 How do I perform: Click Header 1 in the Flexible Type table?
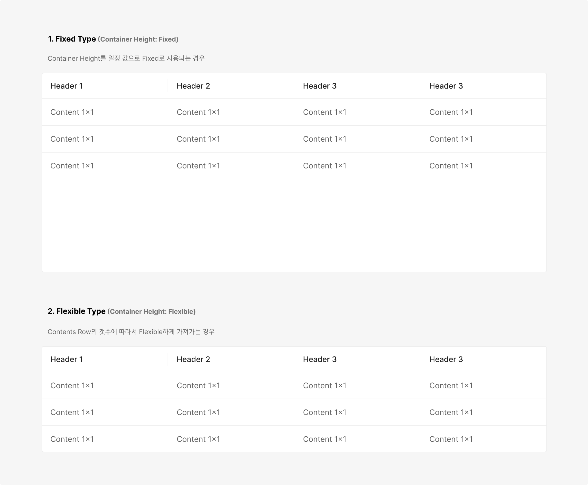click(67, 359)
